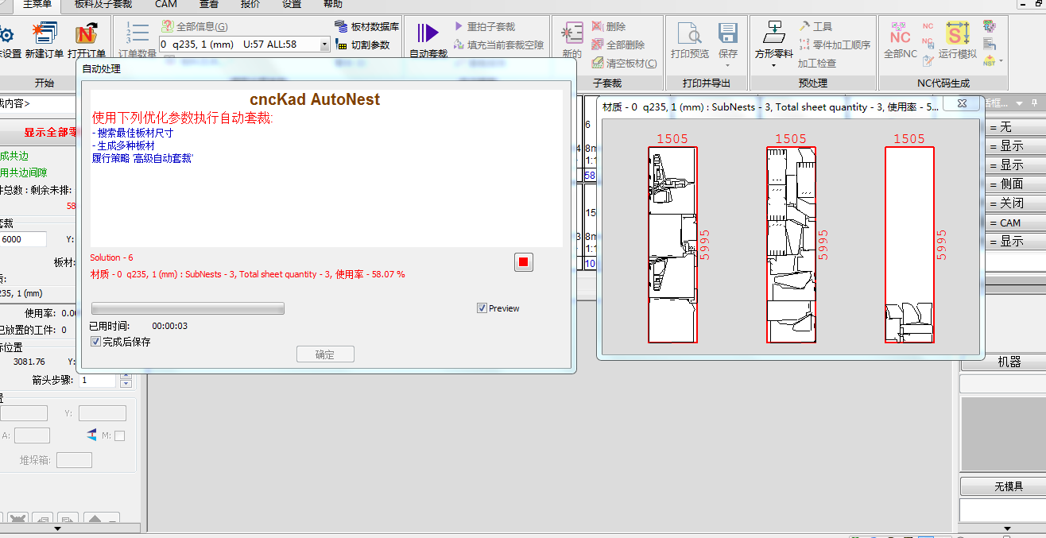Switch to 主菜单 ribbon tab
The height and width of the screenshot is (538, 1046).
[37, 4]
